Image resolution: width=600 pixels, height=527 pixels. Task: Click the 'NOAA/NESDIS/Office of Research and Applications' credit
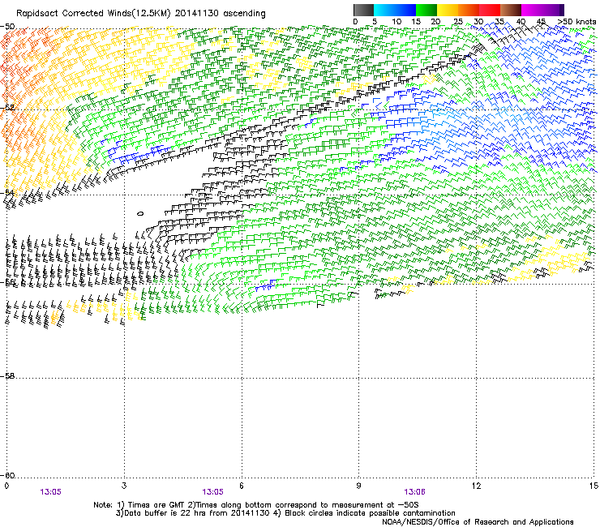pos(478,522)
